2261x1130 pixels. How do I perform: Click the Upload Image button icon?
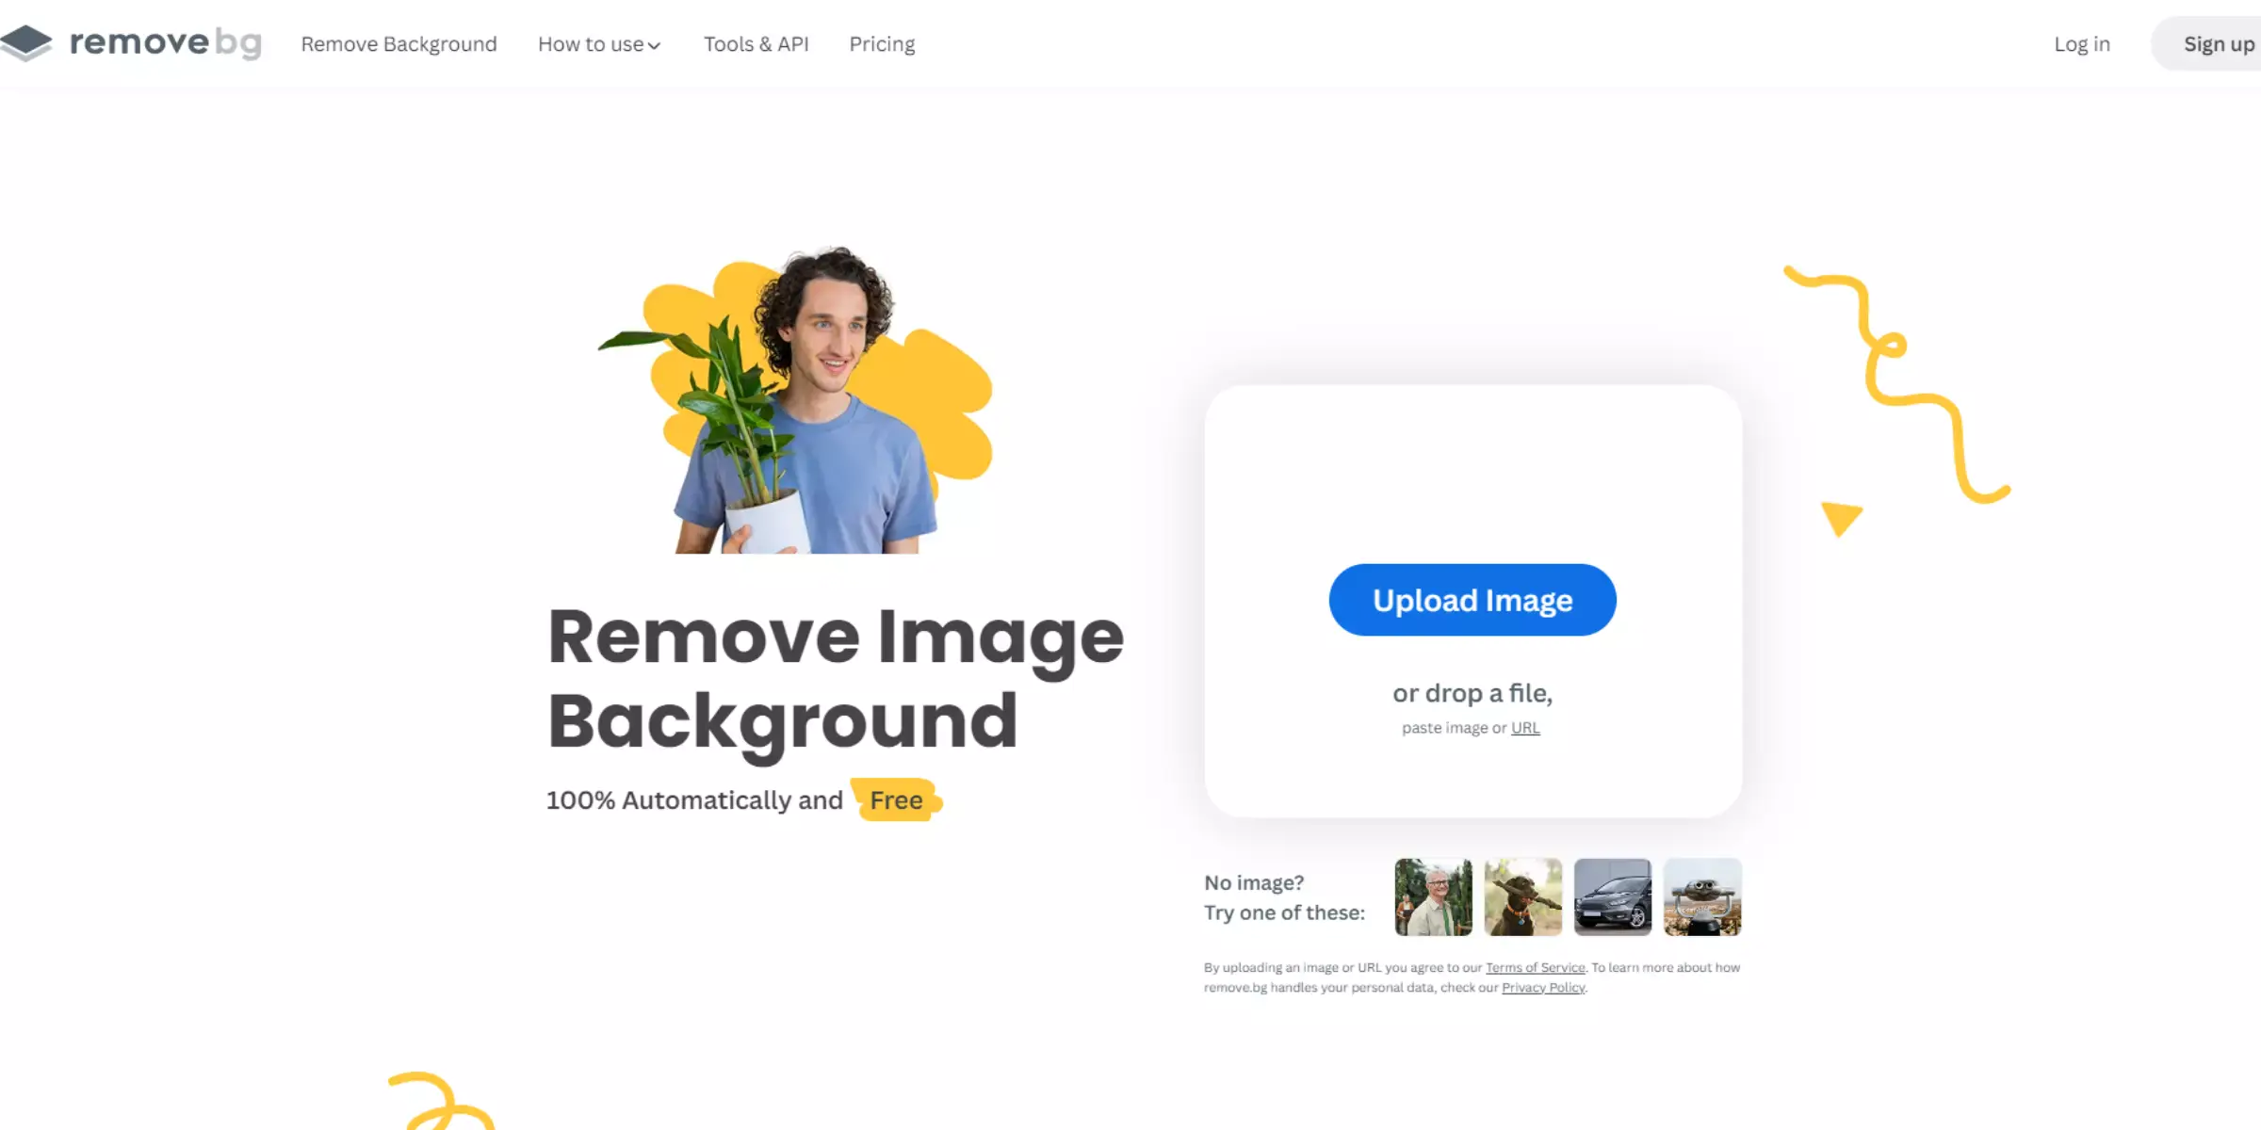click(x=1472, y=600)
